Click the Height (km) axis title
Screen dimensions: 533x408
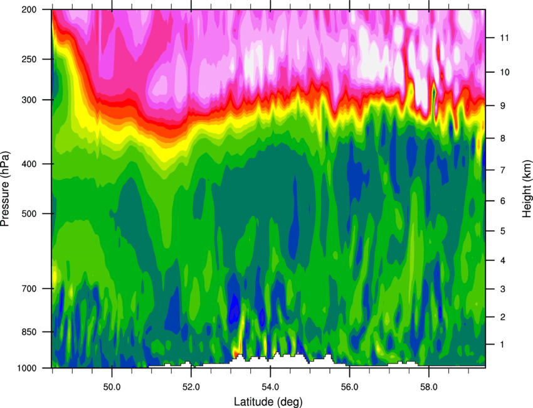tap(526, 189)
